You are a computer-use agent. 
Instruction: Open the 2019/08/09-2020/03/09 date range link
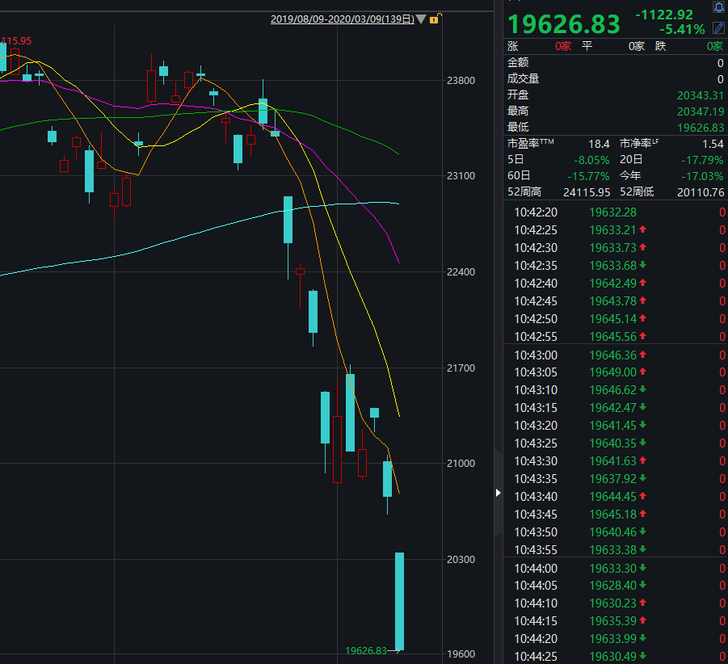342,19
